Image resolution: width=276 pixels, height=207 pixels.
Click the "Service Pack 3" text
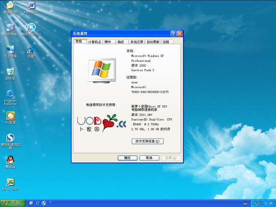tap(143, 70)
